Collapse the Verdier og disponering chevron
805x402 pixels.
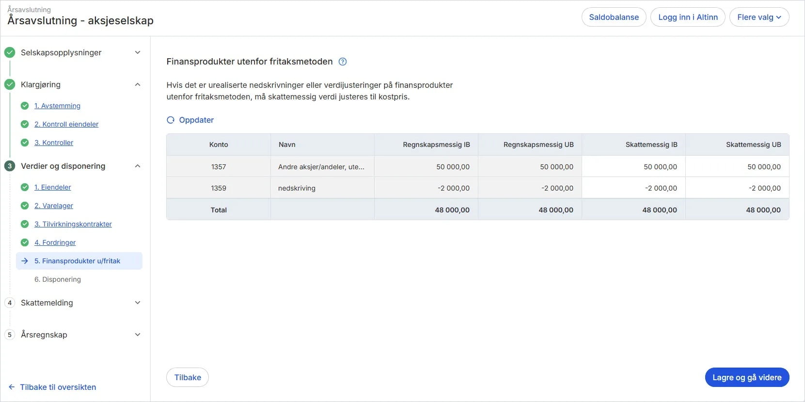coord(138,166)
